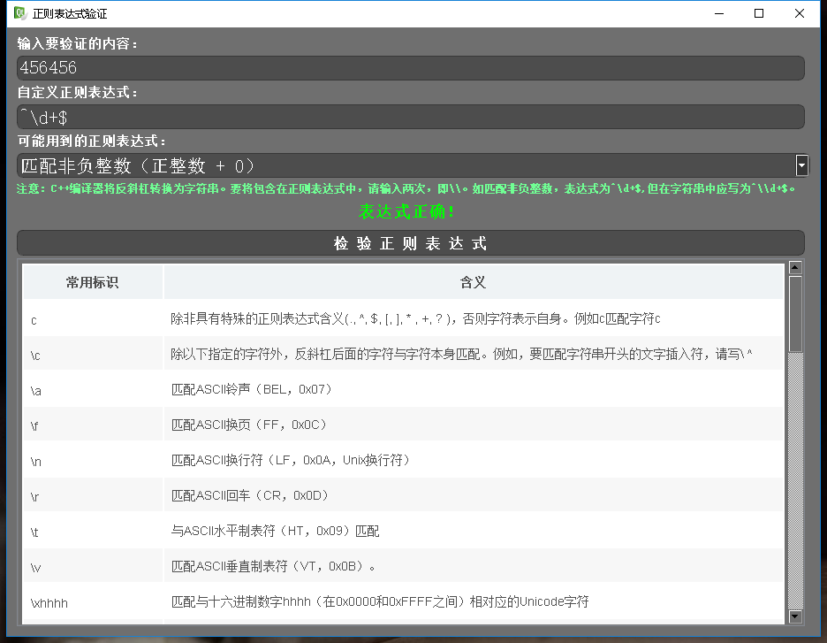Select the custom regex field showing ^\d+$
This screenshot has height=643, width=827.
click(411, 116)
